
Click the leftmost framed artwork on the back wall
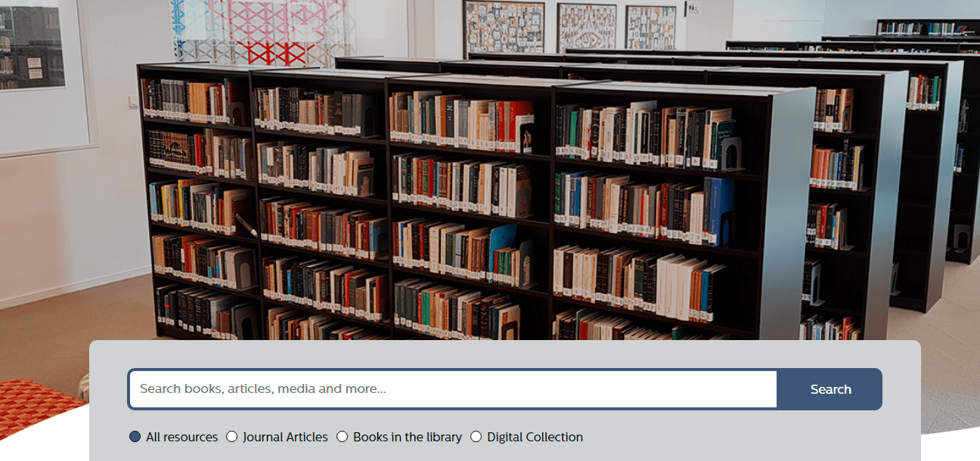tap(504, 27)
